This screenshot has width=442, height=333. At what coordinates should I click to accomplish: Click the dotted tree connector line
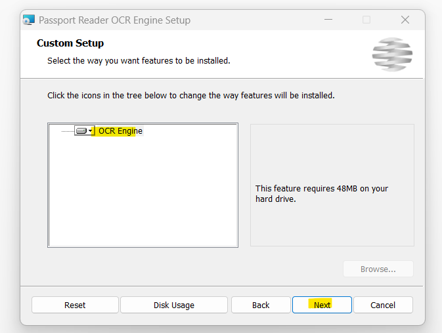click(68, 131)
